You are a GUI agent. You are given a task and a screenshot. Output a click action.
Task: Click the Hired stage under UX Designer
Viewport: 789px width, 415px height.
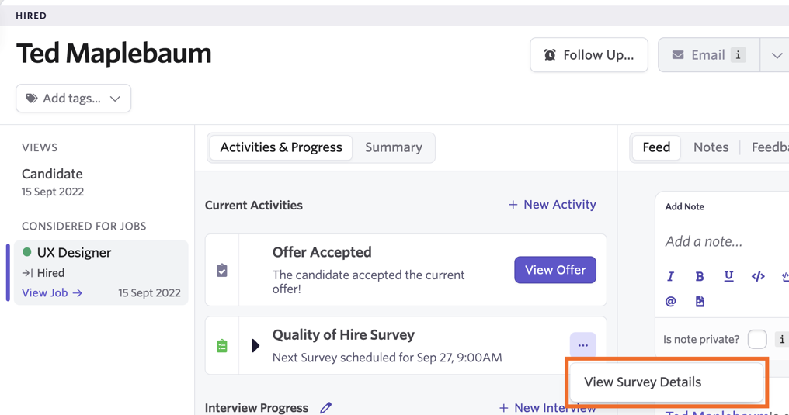(x=43, y=273)
